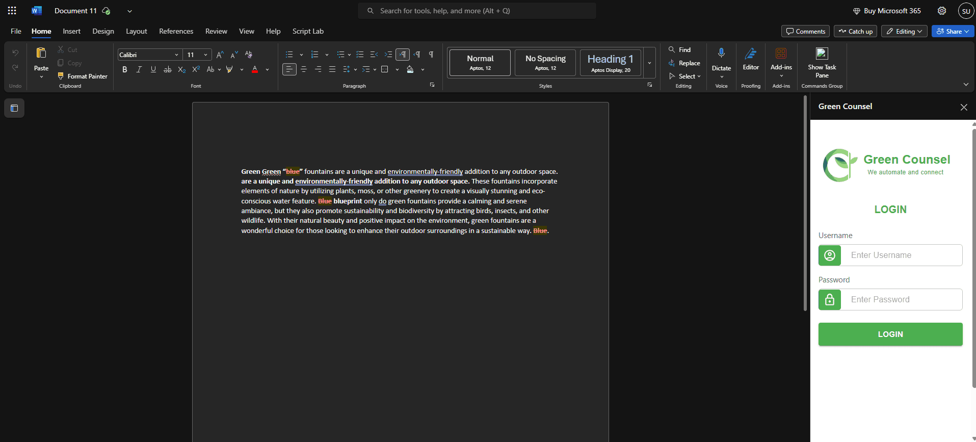This screenshot has height=442, width=976.
Task: Click the Catch up button
Action: coord(855,32)
